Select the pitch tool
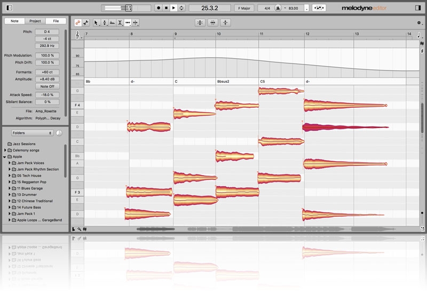The height and width of the screenshot is (293, 427). click(x=105, y=22)
